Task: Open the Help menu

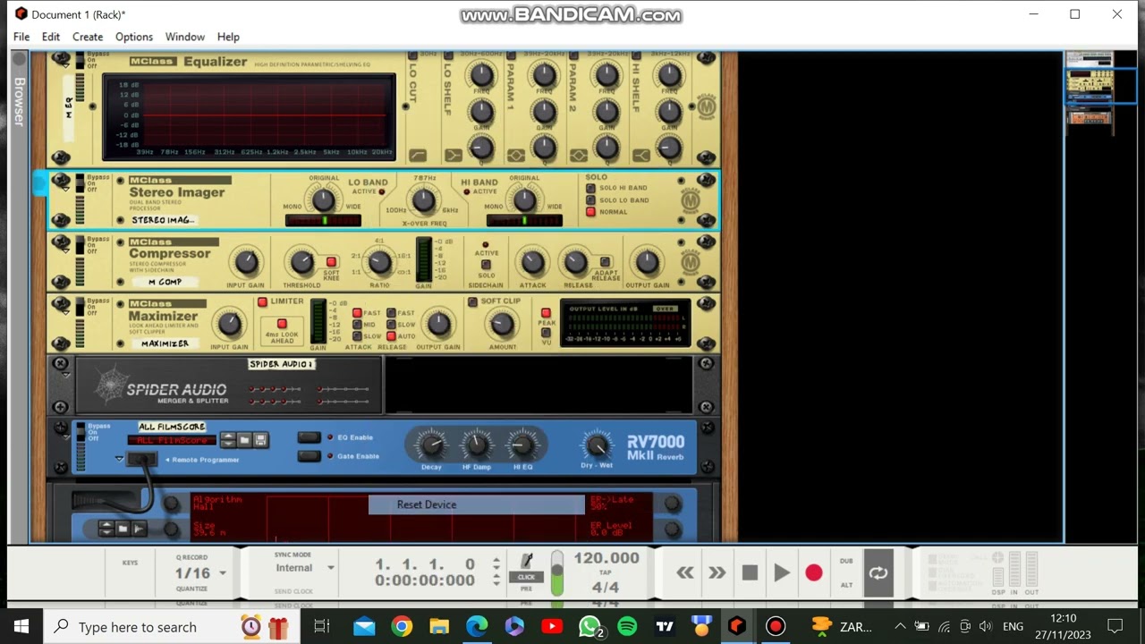Action: point(228,37)
